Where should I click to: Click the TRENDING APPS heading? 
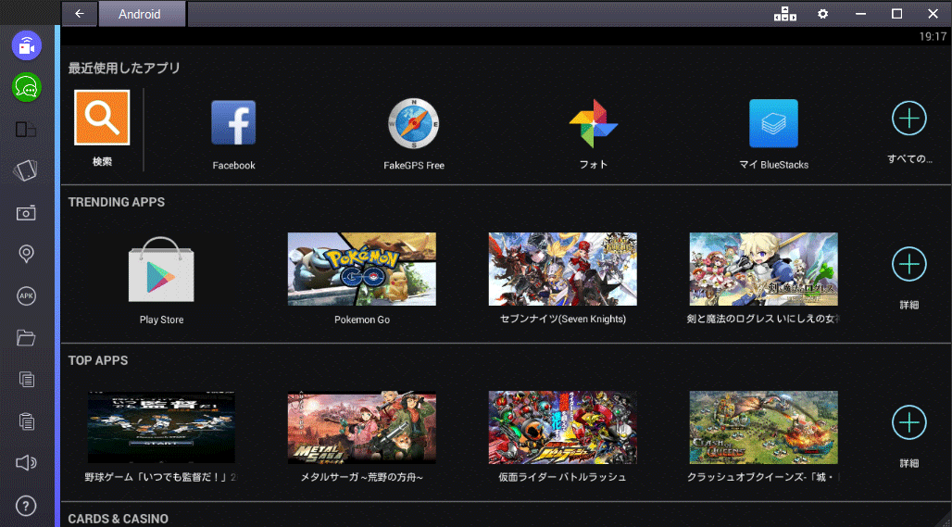117,202
